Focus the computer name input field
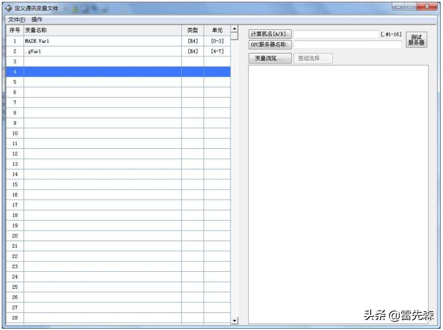This screenshot has height=330, width=443. click(x=336, y=34)
